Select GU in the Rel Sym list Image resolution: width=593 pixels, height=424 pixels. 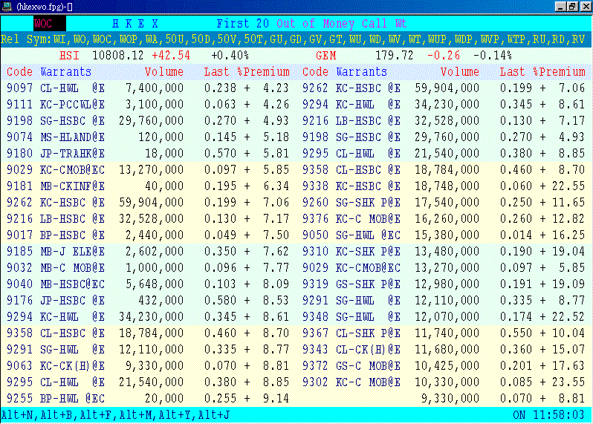[x=277, y=39]
